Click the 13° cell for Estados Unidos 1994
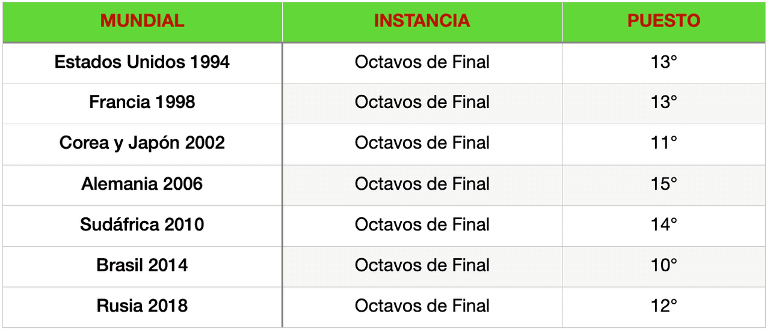The image size is (770, 332). coord(664,62)
